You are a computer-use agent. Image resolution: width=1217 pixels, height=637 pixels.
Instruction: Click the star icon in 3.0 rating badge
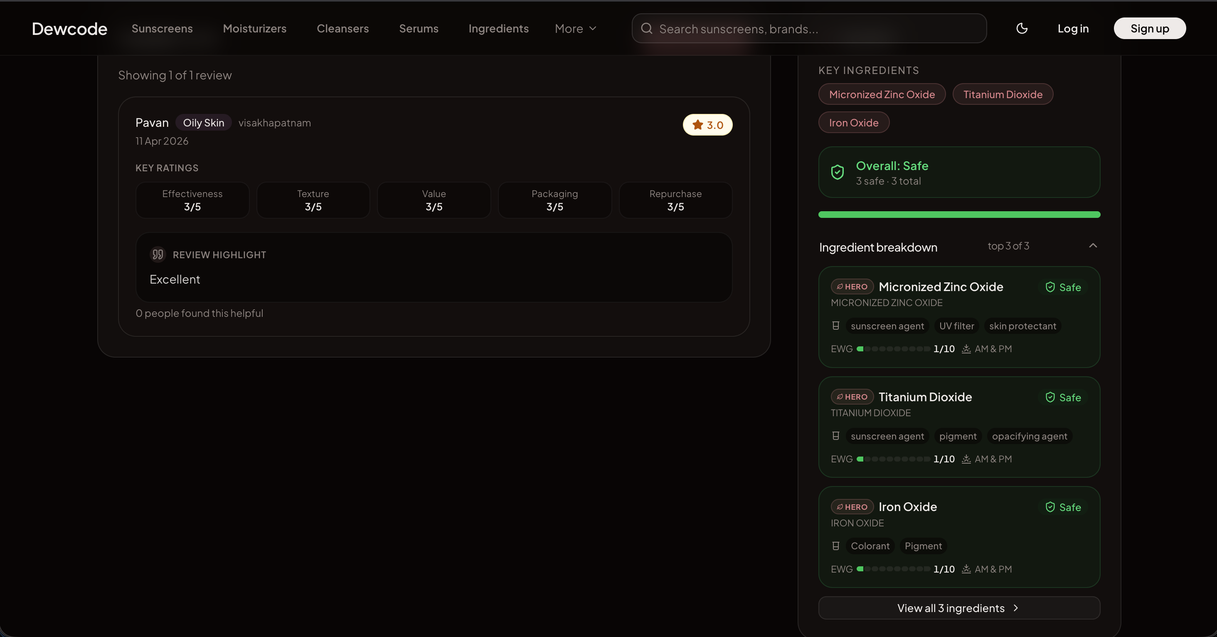697,125
